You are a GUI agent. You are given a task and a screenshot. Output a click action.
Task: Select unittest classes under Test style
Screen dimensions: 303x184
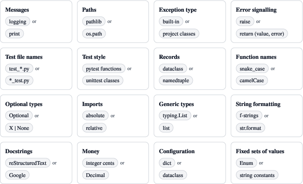(x=103, y=80)
